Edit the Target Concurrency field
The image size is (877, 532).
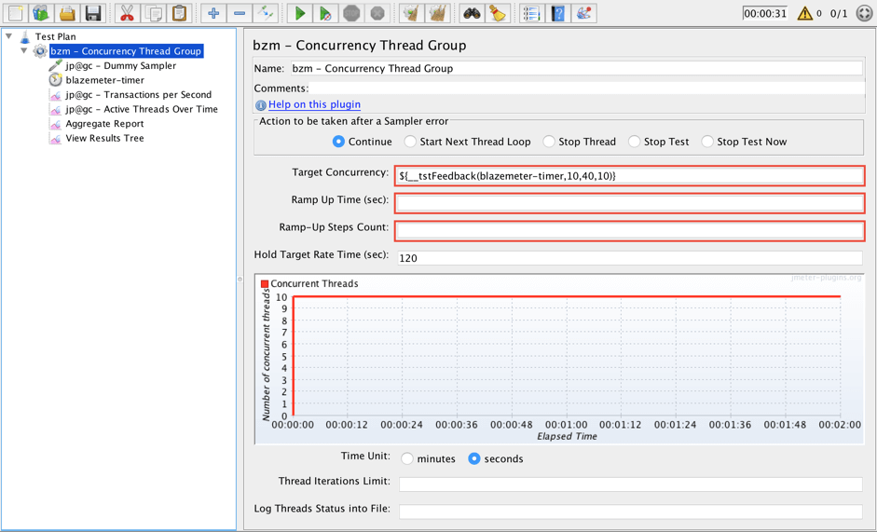click(630, 176)
